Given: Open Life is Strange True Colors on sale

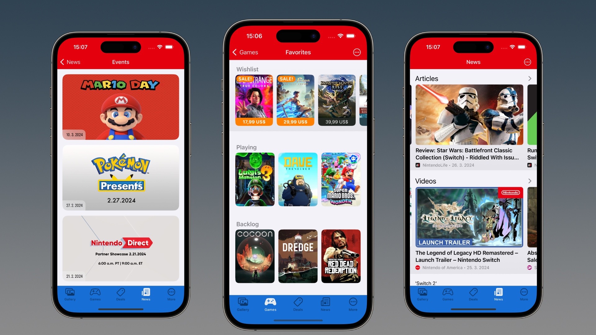Looking at the screenshot, I should (254, 100).
